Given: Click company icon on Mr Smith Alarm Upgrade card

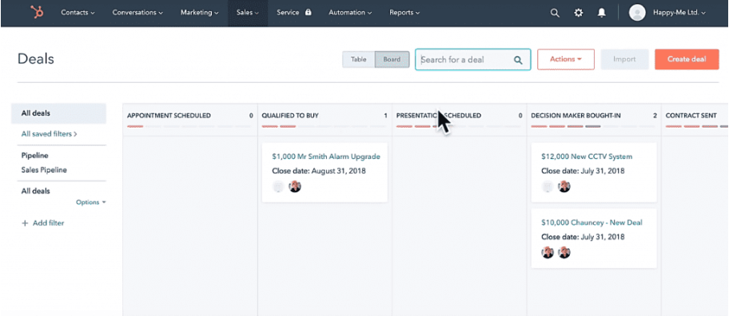Looking at the screenshot, I should pos(278,187).
